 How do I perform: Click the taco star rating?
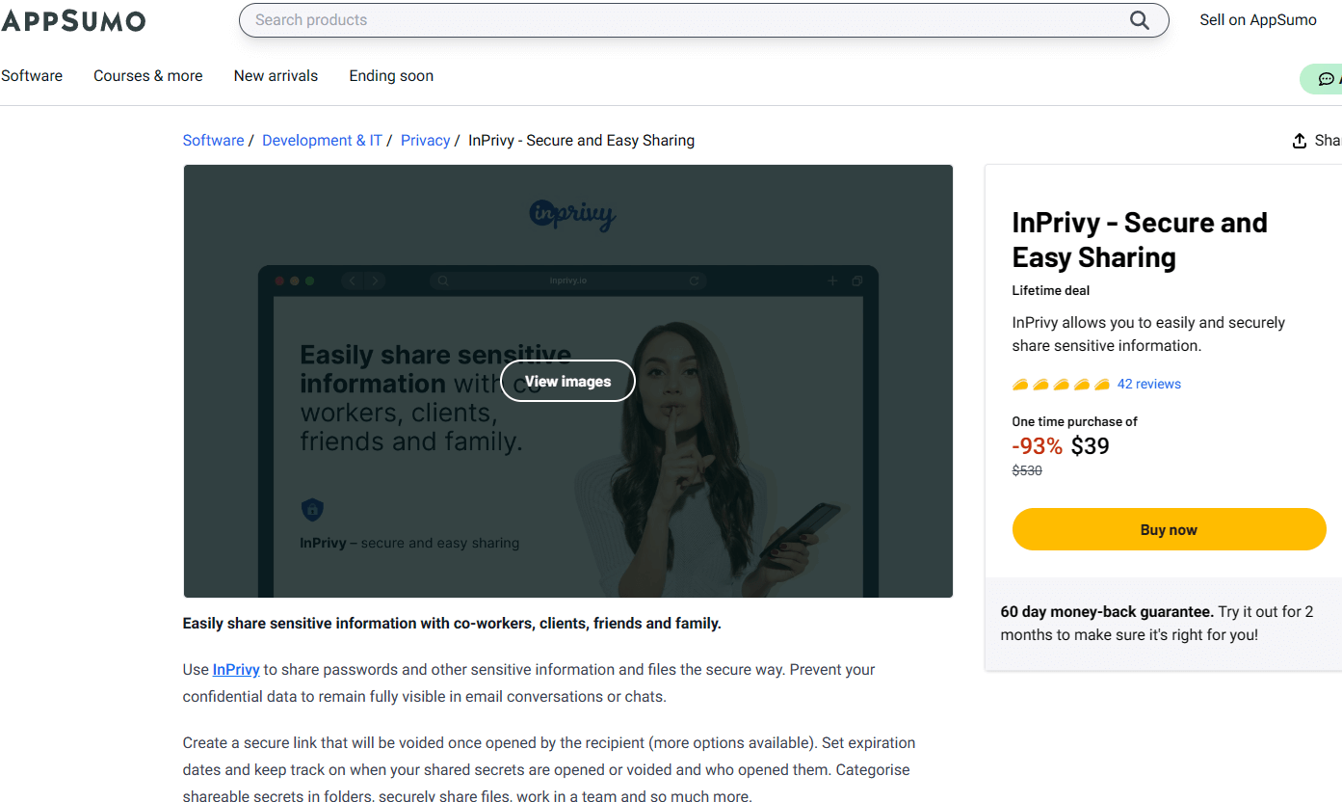pyautogui.click(x=1061, y=384)
